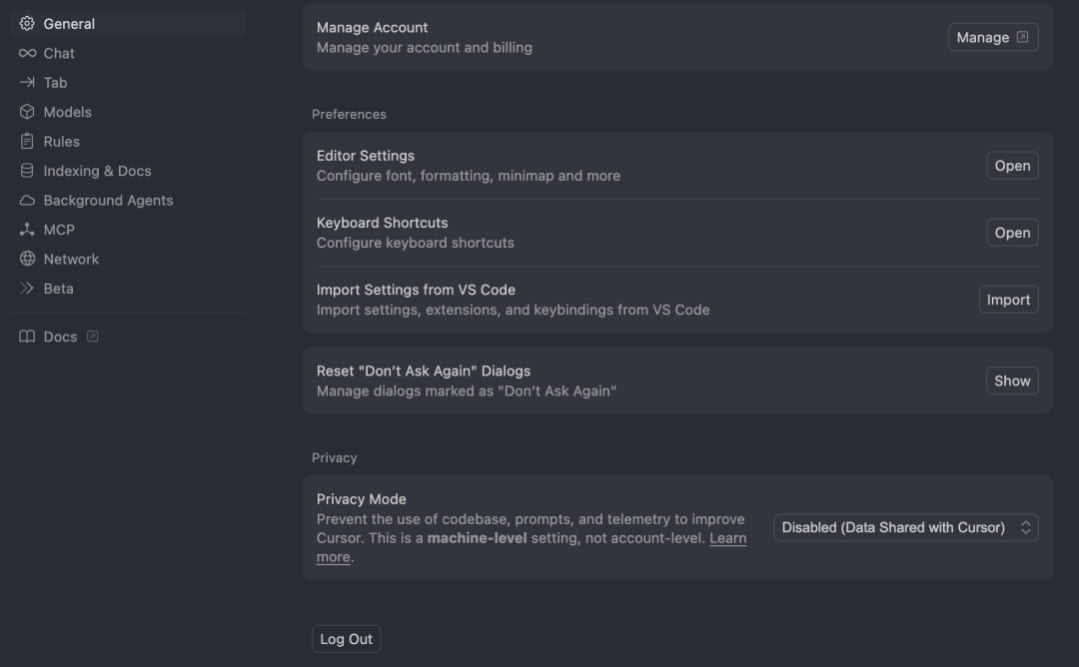Click the Docs book icon

tap(27, 336)
